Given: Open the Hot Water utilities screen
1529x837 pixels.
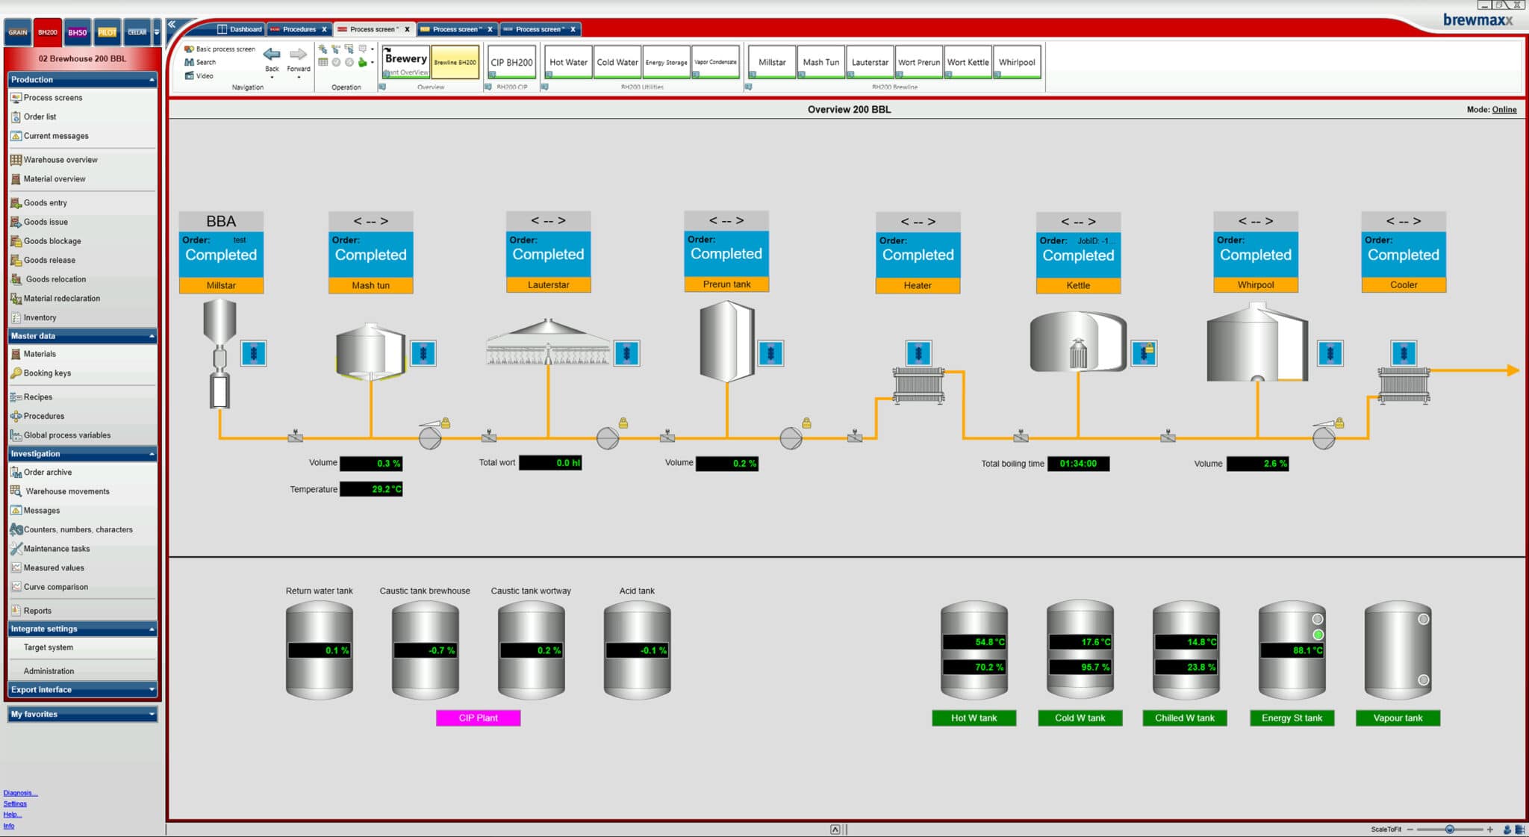Looking at the screenshot, I should pos(567,62).
